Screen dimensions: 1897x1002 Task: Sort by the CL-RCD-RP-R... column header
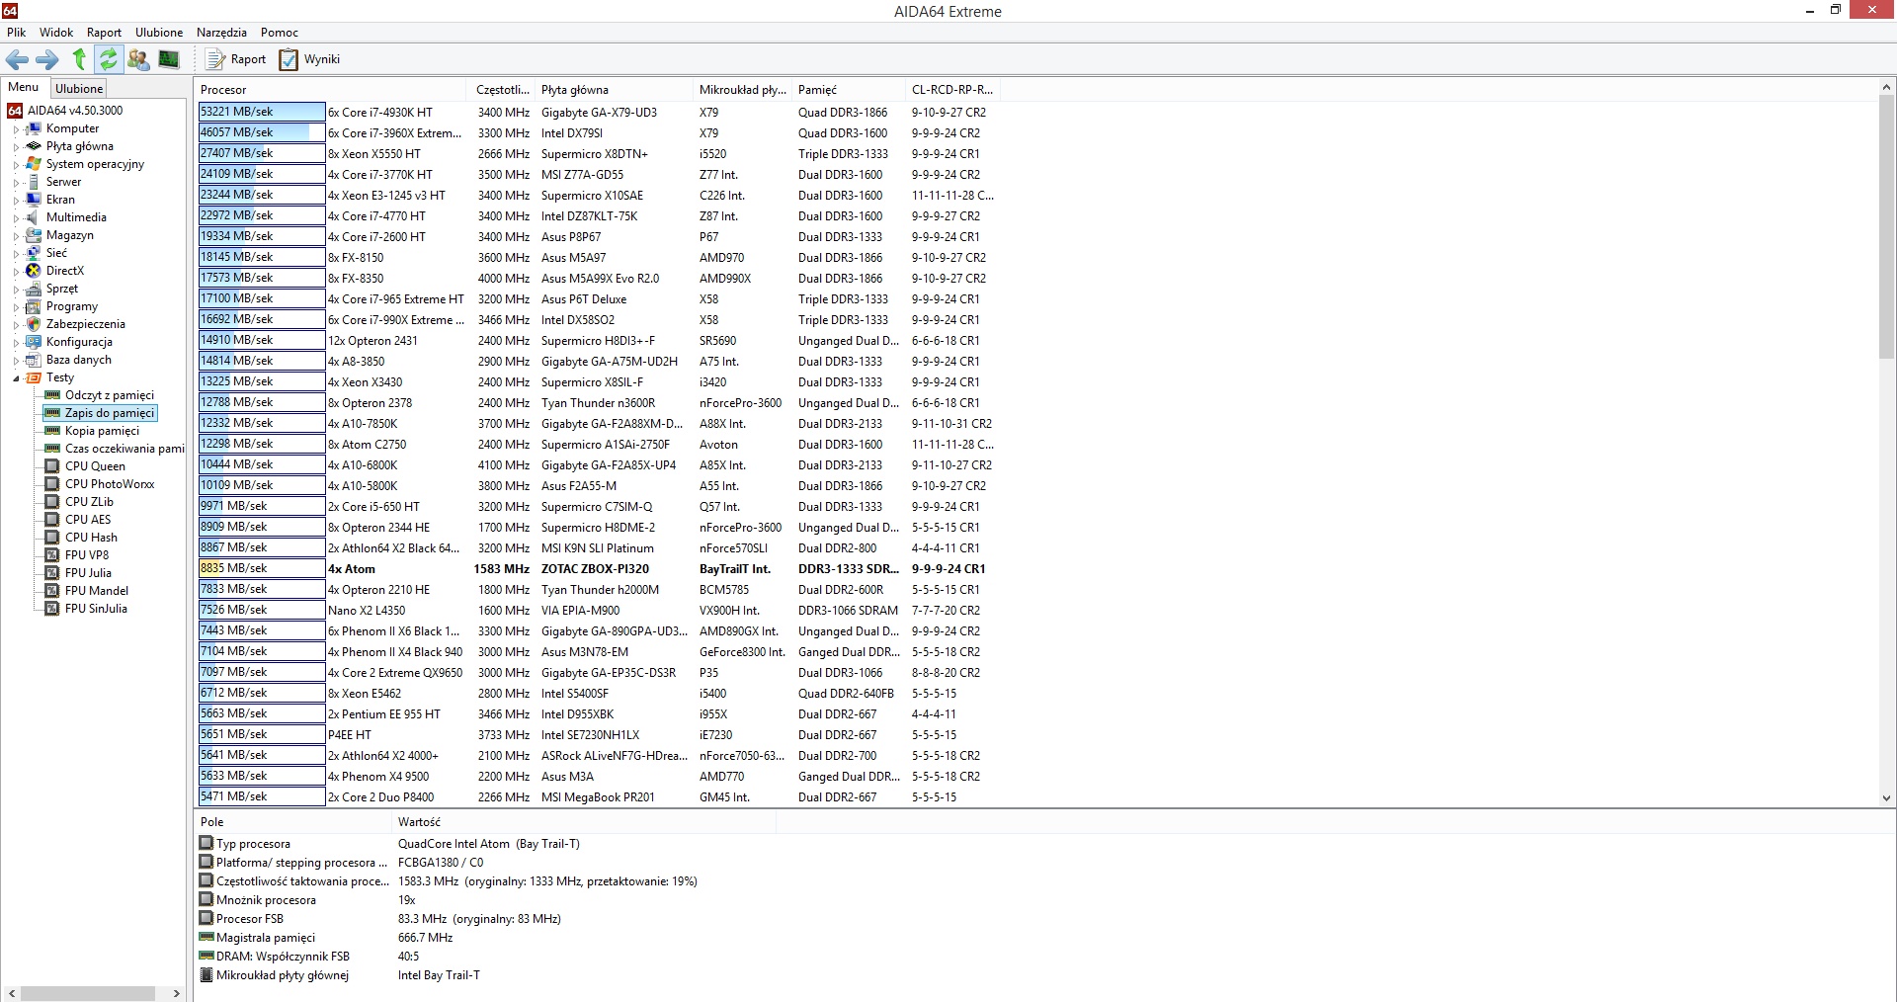point(952,90)
